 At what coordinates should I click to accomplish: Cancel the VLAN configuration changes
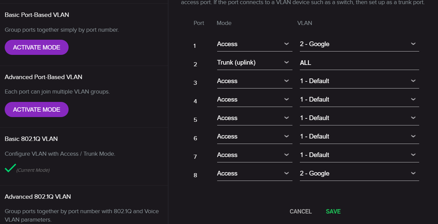[301, 211]
